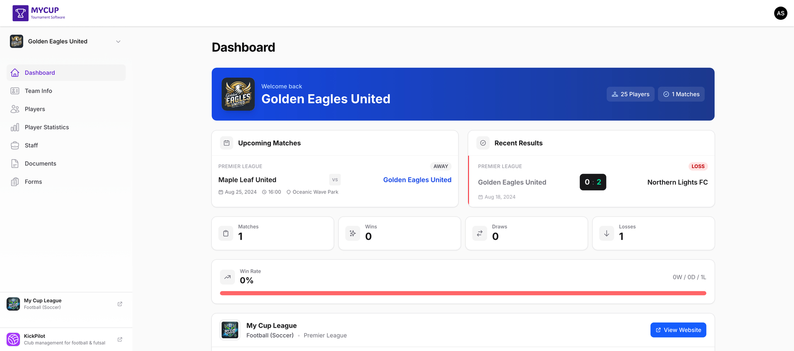Click the 16:00 kickoff time
The image size is (794, 351).
tap(271, 192)
